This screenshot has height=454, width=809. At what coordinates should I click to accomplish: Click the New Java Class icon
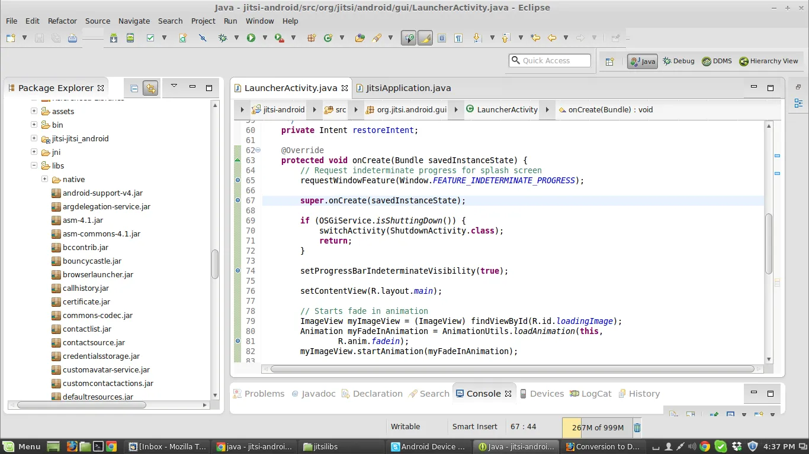(x=328, y=38)
